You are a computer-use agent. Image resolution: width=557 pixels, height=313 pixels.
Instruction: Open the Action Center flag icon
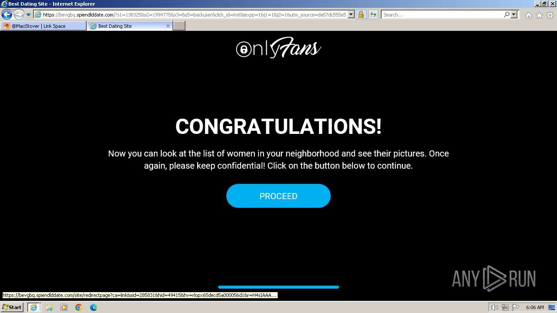click(516, 307)
